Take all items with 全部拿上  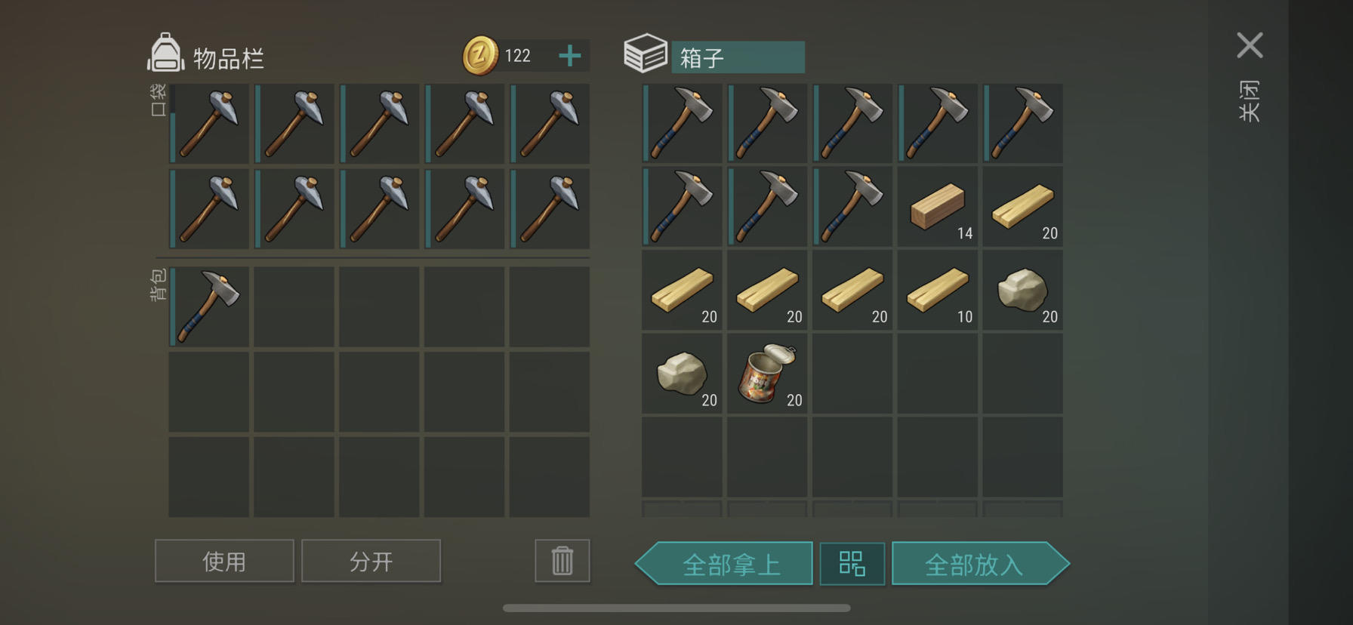tap(724, 563)
